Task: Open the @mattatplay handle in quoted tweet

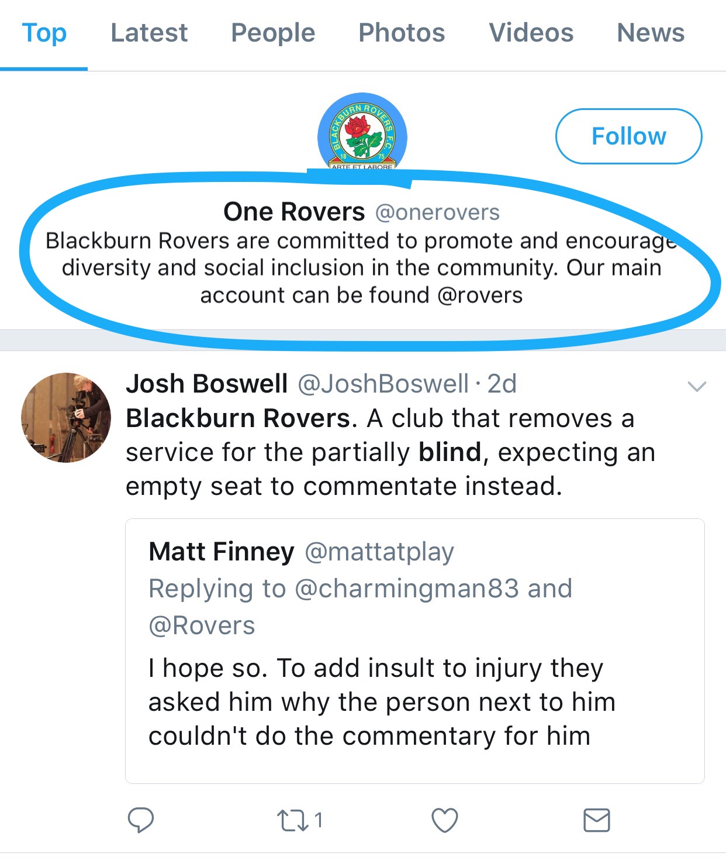Action: pos(379,552)
